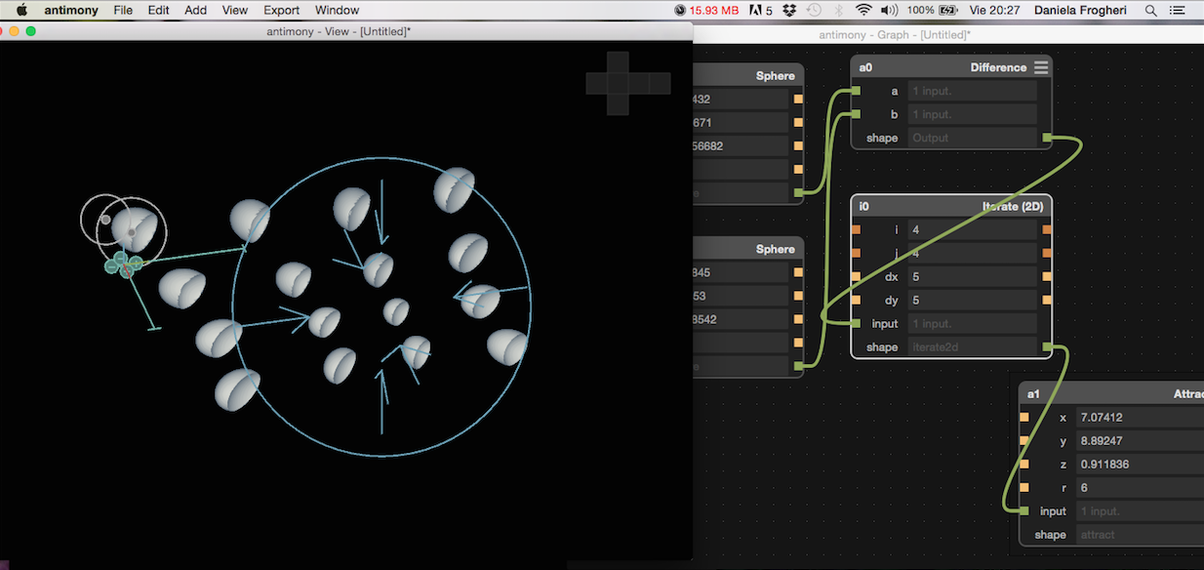
Task: Edit Attract node r value 6
Action: 1140,488
